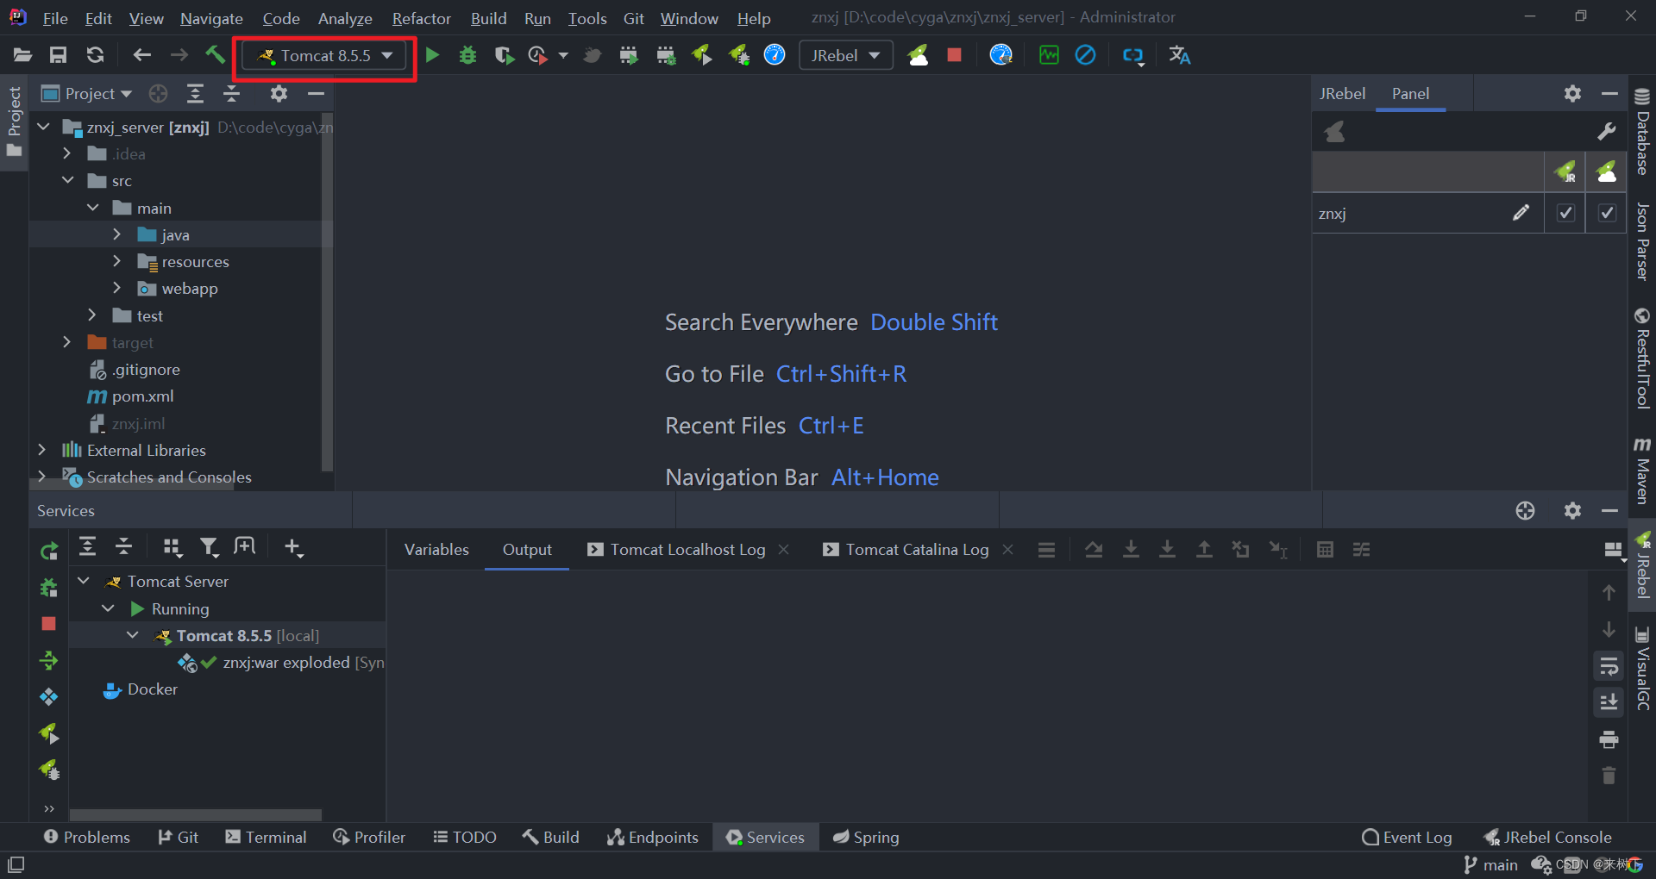Toggle the Json Parser side panel
Screen dimensions: 1656x879
pyautogui.click(x=1642, y=242)
